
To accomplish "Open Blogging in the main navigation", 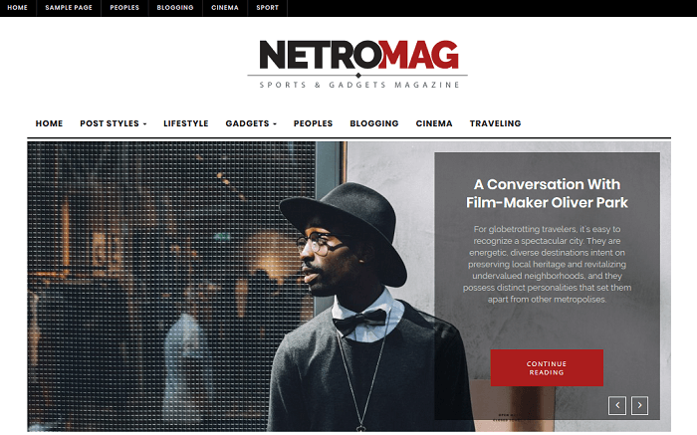I will click(373, 123).
